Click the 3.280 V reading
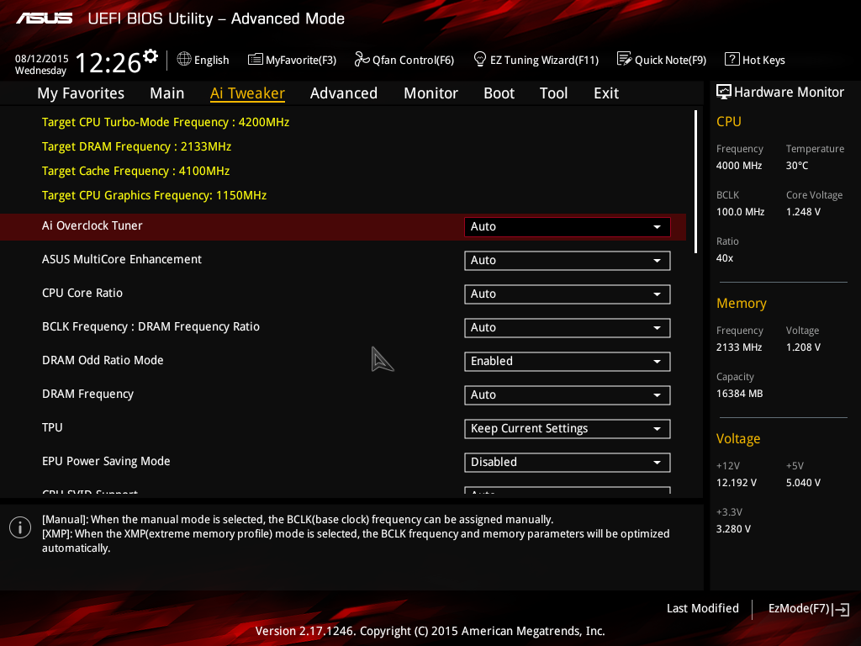The height and width of the screenshot is (646, 861). (x=733, y=529)
